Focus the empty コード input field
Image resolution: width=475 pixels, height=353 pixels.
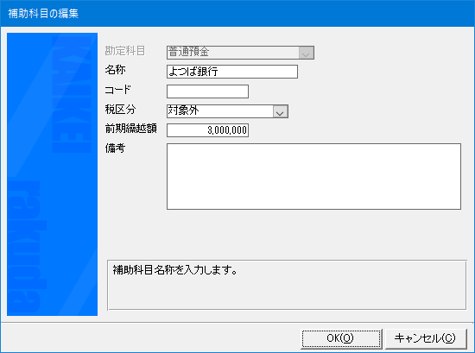click(207, 91)
